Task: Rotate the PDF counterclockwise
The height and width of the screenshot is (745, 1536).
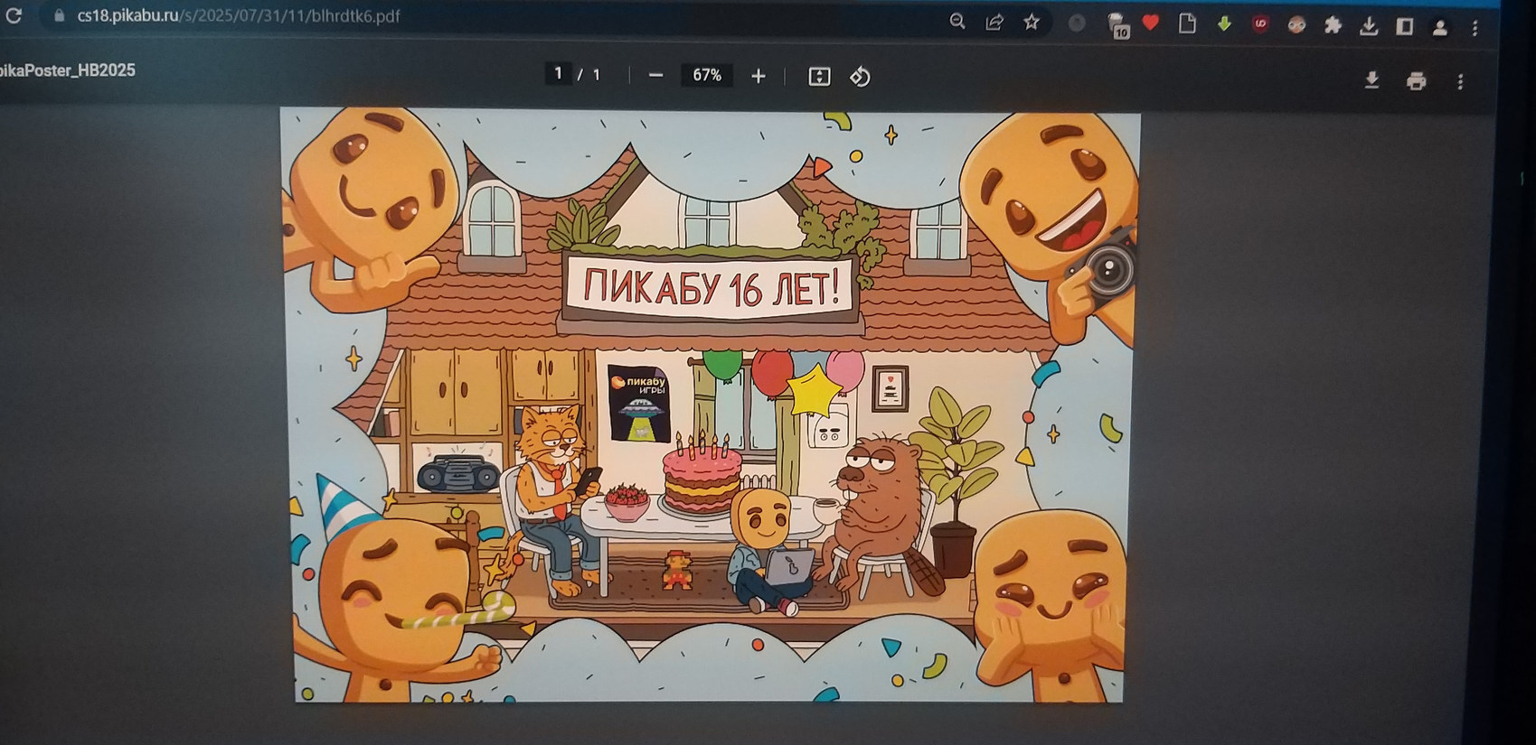Action: (x=860, y=78)
